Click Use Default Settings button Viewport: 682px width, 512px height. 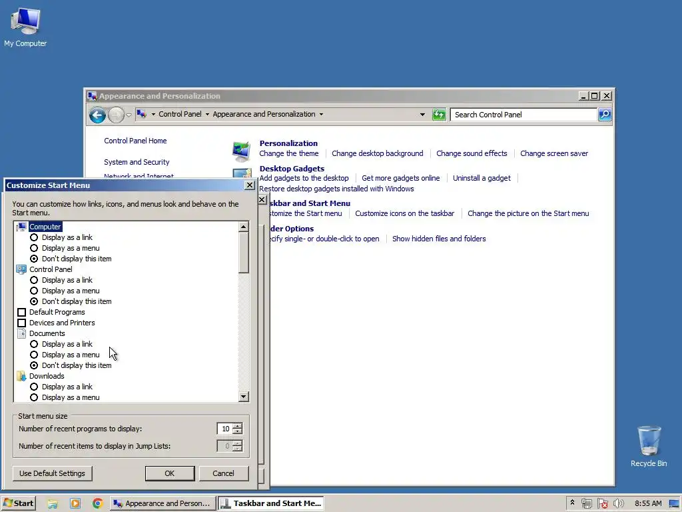pos(52,473)
